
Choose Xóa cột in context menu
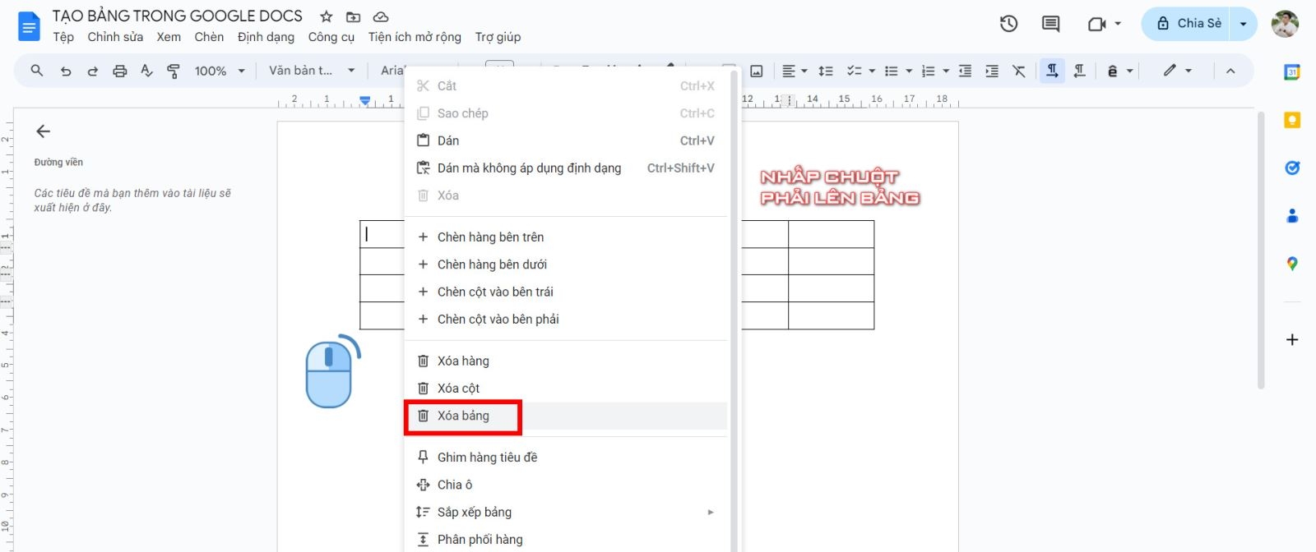click(x=566, y=388)
